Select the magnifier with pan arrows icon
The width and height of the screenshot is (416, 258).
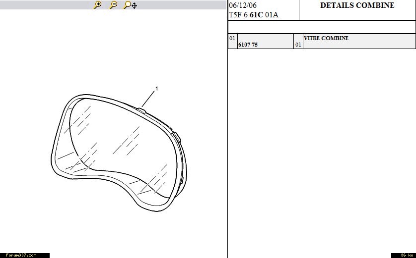131,5
